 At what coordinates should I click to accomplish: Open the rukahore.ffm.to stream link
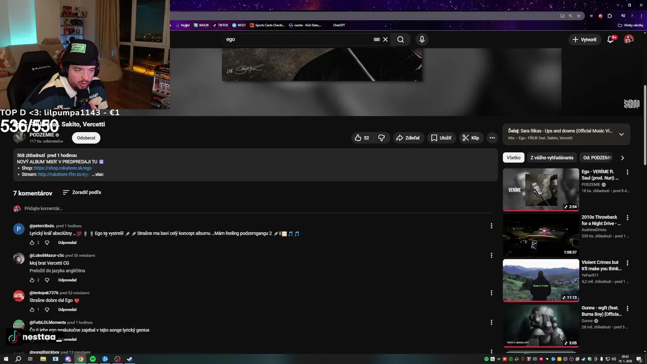coord(64,174)
